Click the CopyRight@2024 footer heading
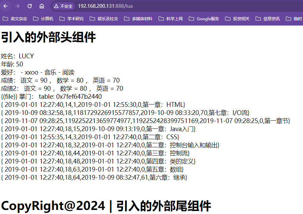 [106, 206]
